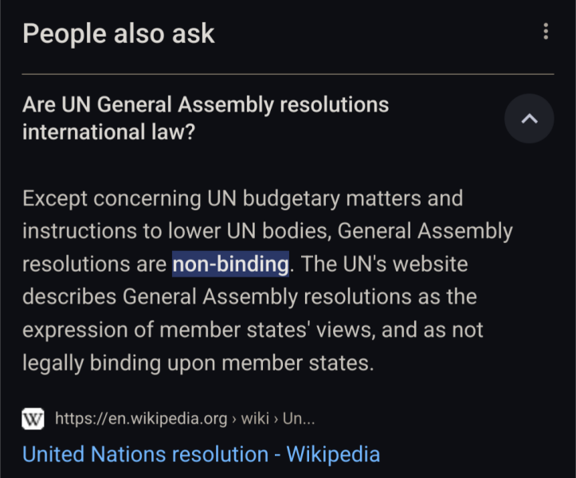Screen dimensions: 576x478
Task: Open the 'United Nations resolution - Wikipedia' link
Action: tap(201, 454)
